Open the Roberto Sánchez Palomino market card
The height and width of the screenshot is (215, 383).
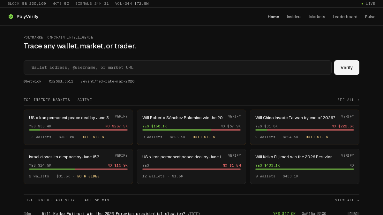click(191, 127)
